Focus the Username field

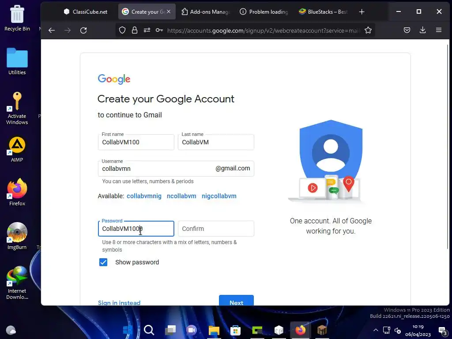[176, 169]
